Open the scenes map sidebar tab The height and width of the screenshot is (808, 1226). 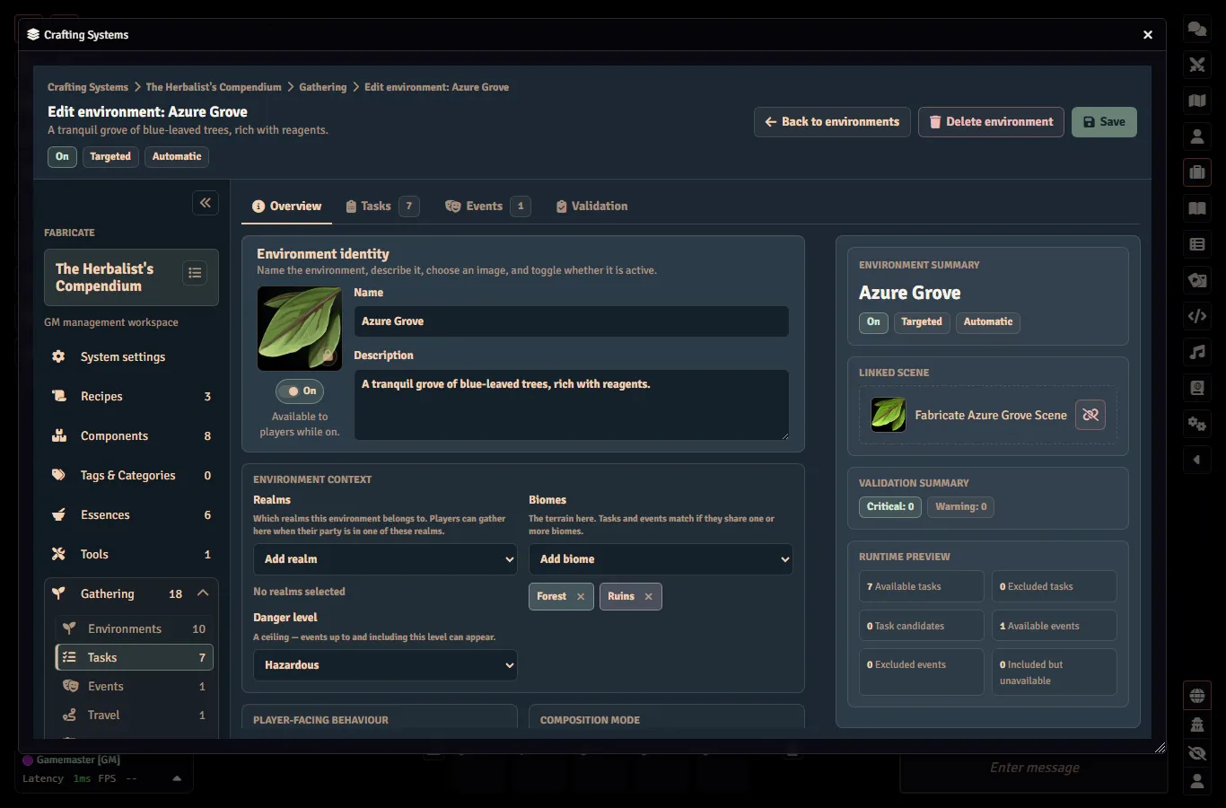[1197, 101]
